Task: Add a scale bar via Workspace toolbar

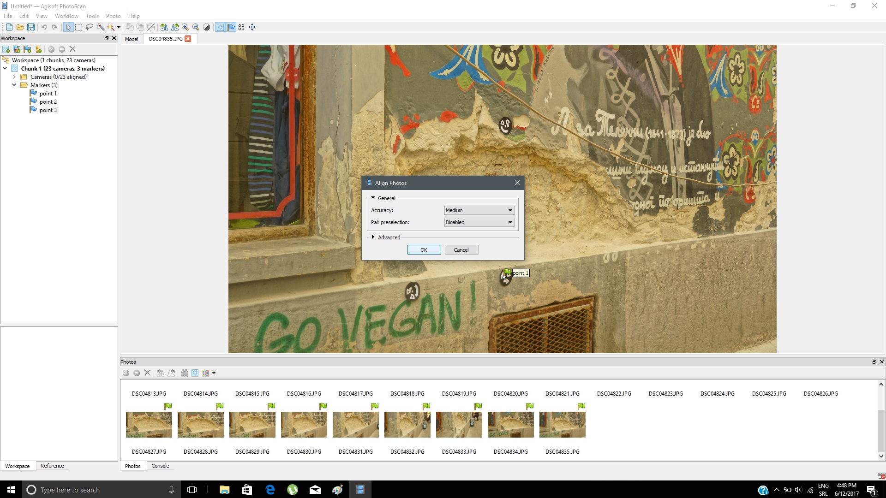Action: pos(38,49)
